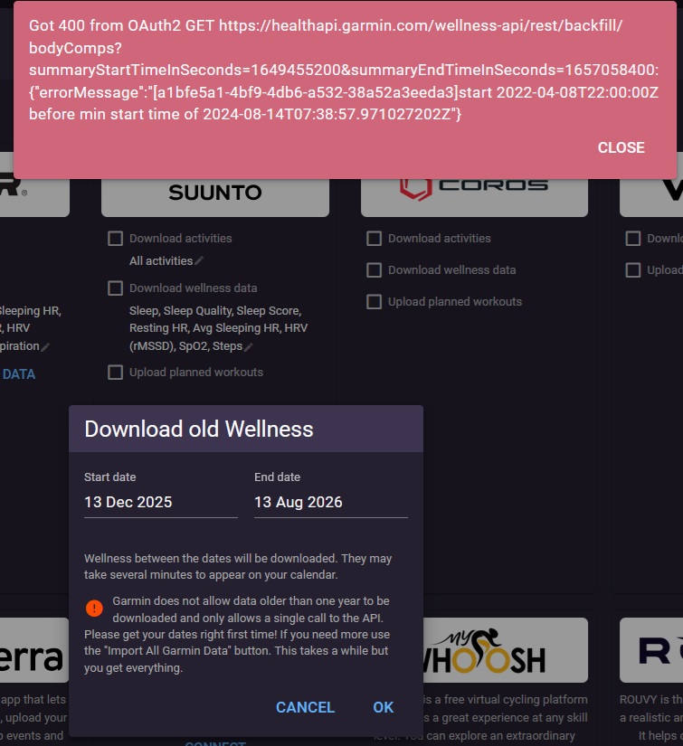The width and height of the screenshot is (683, 746).
Task: Click the MyWhoosh logo card
Action: 506,650
